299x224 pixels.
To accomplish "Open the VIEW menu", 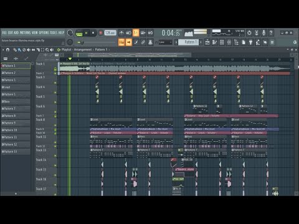I will (x=35, y=32).
